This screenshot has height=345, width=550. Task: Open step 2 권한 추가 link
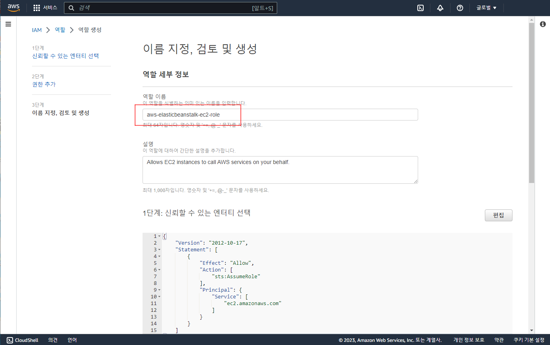click(x=44, y=84)
